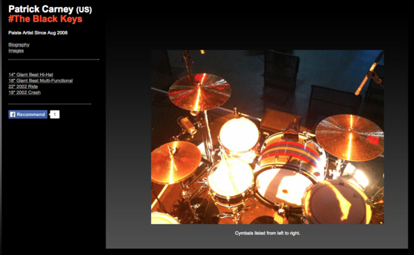The image size is (414, 255).
Task: Open the 22" 2002 Ride link
Action: click(x=23, y=86)
